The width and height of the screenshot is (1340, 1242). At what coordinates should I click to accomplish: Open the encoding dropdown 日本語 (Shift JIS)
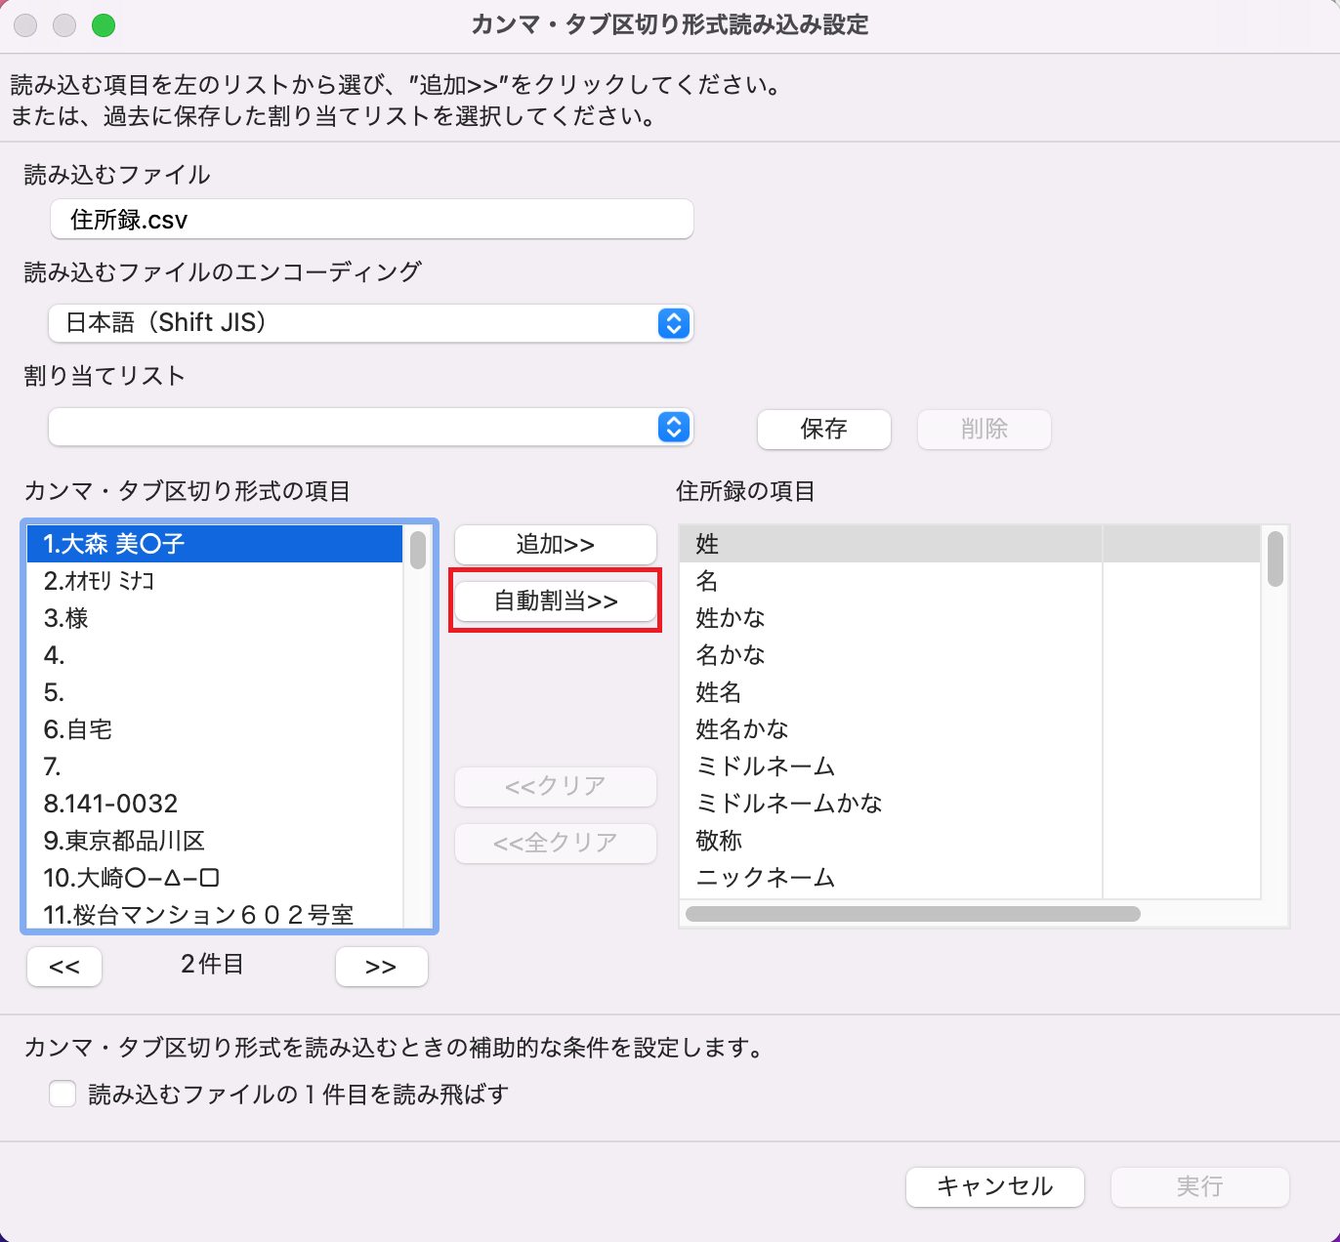tap(371, 323)
